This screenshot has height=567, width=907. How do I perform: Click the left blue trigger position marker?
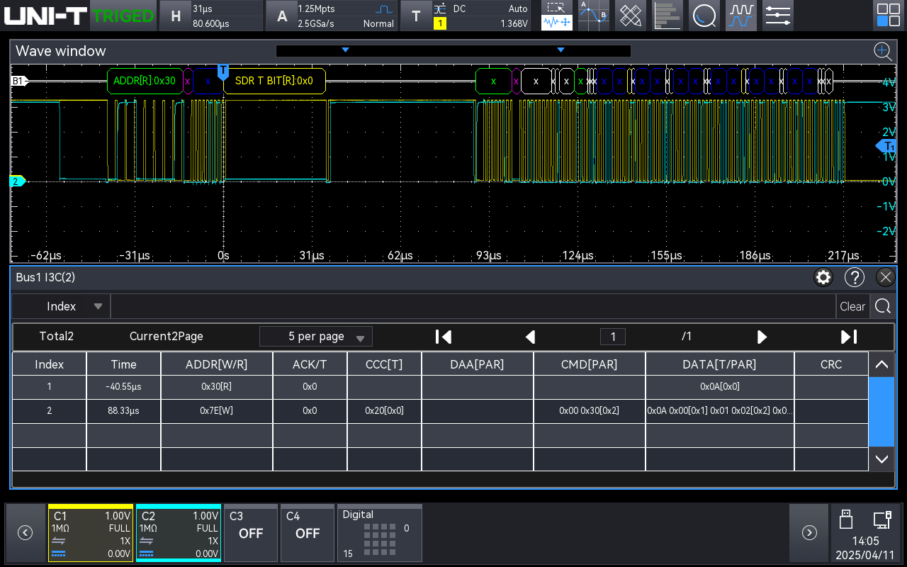tap(346, 50)
